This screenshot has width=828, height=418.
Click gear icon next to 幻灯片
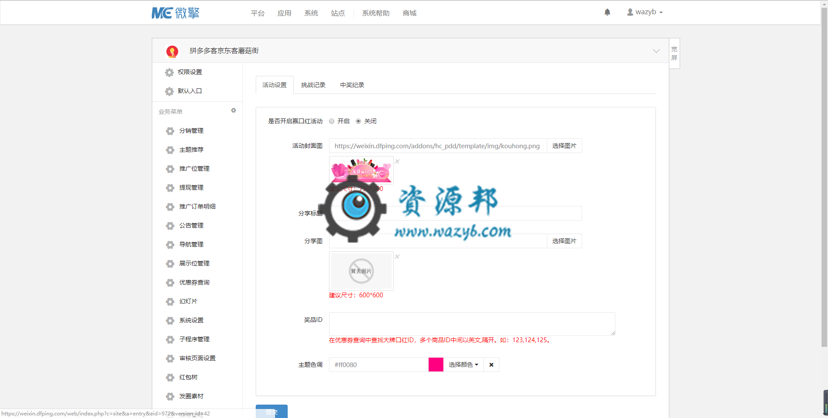(170, 302)
